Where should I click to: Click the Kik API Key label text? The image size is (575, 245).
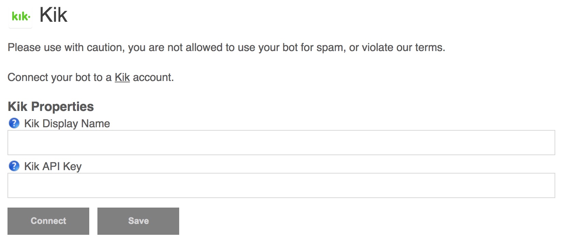(x=53, y=166)
